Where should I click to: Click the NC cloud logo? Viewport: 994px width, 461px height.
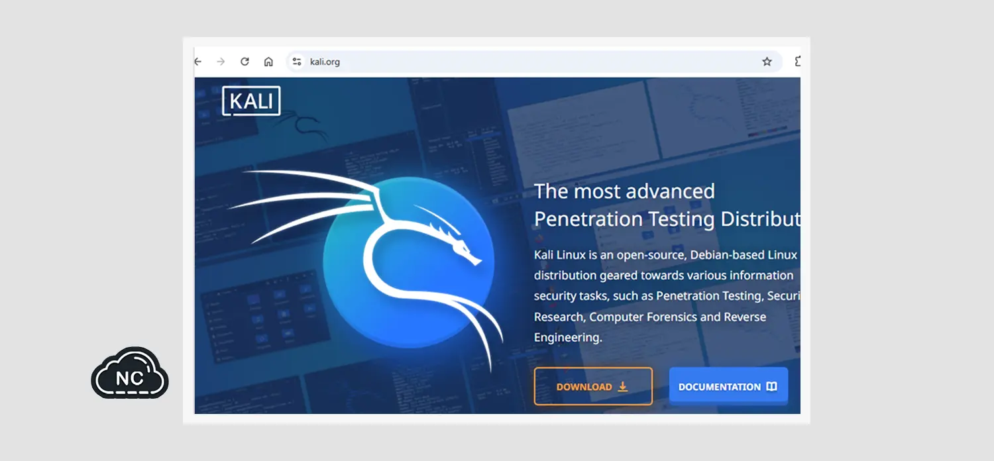tap(130, 375)
